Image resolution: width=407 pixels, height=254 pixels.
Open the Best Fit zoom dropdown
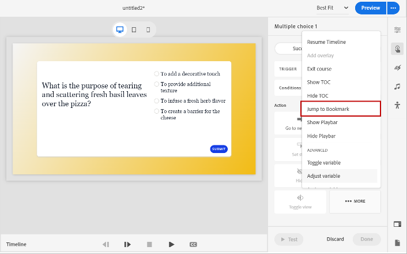(333, 8)
